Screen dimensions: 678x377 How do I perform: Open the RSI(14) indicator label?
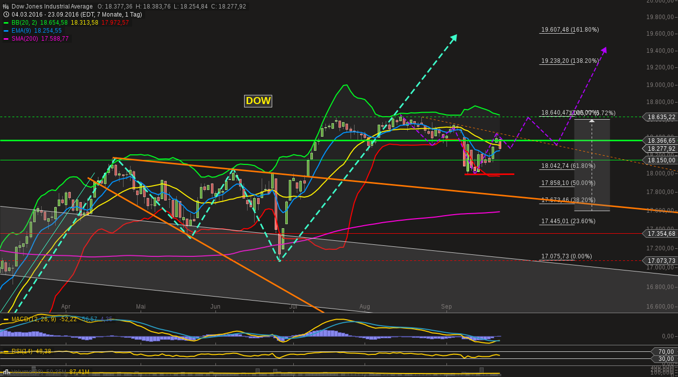(x=21, y=351)
